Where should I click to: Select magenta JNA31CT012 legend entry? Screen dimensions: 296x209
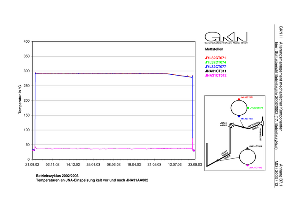215,76
